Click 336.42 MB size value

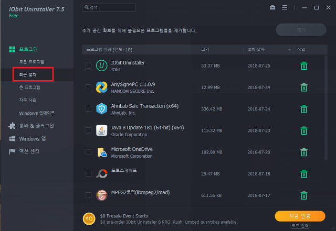(x=212, y=109)
